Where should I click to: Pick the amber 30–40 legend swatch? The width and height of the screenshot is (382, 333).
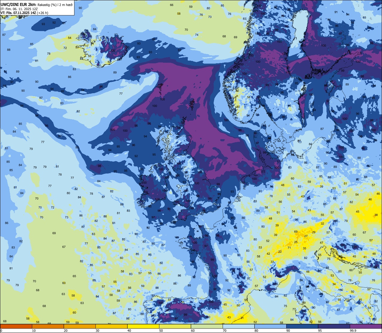click(x=111, y=326)
